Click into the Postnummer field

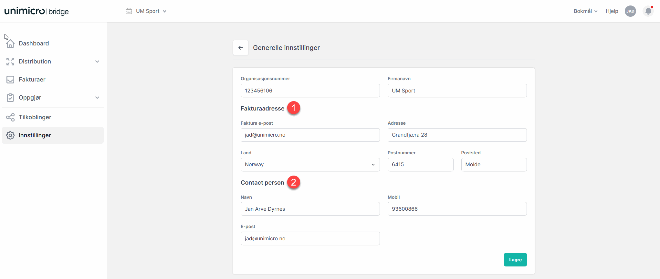click(420, 165)
